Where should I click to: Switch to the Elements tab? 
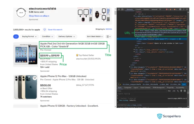(130, 9)
